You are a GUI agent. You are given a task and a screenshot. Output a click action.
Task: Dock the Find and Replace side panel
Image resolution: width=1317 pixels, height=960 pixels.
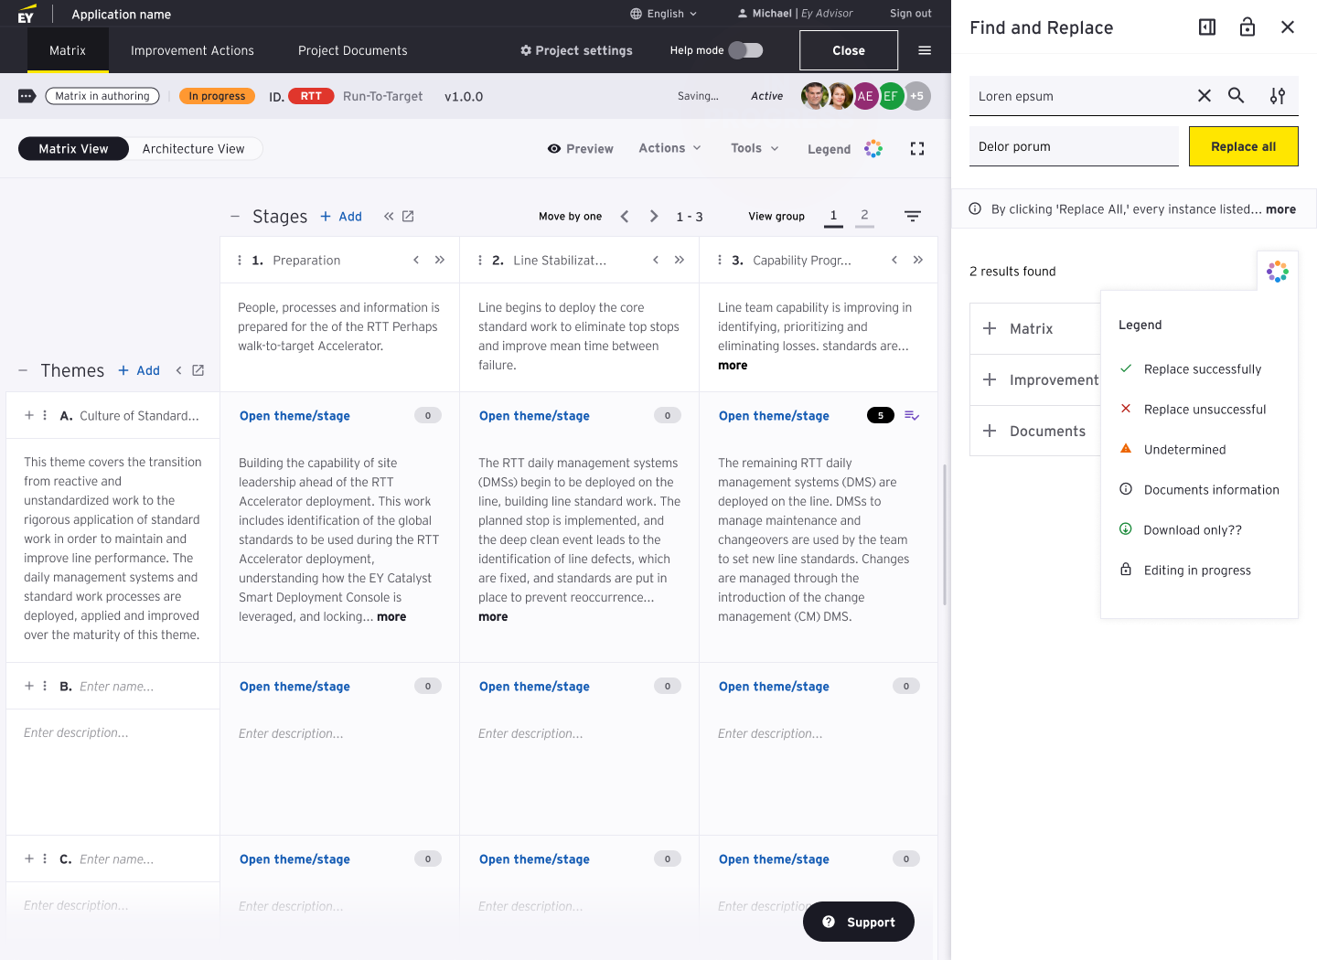tap(1207, 27)
